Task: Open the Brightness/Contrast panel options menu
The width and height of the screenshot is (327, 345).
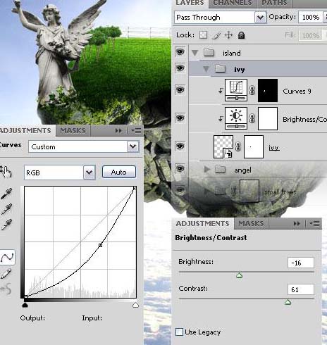Action: 314,223
